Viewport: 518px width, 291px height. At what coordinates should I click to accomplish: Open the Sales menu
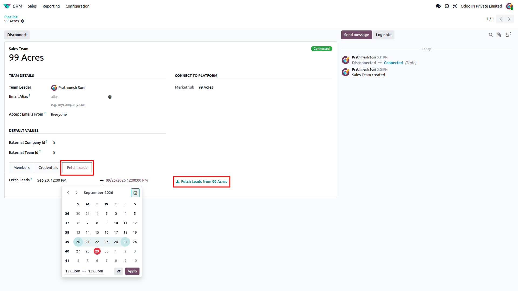(x=32, y=6)
